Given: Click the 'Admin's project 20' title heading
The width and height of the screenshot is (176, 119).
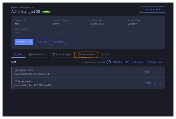Looking at the screenshot, I should [26, 12].
